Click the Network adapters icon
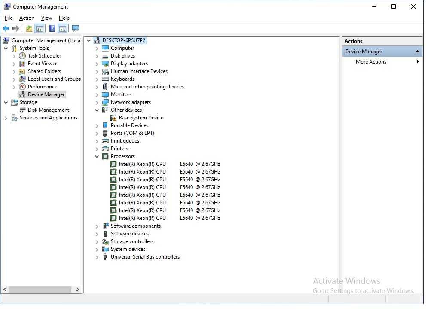Screen dimensions: 440x317 click(x=105, y=102)
